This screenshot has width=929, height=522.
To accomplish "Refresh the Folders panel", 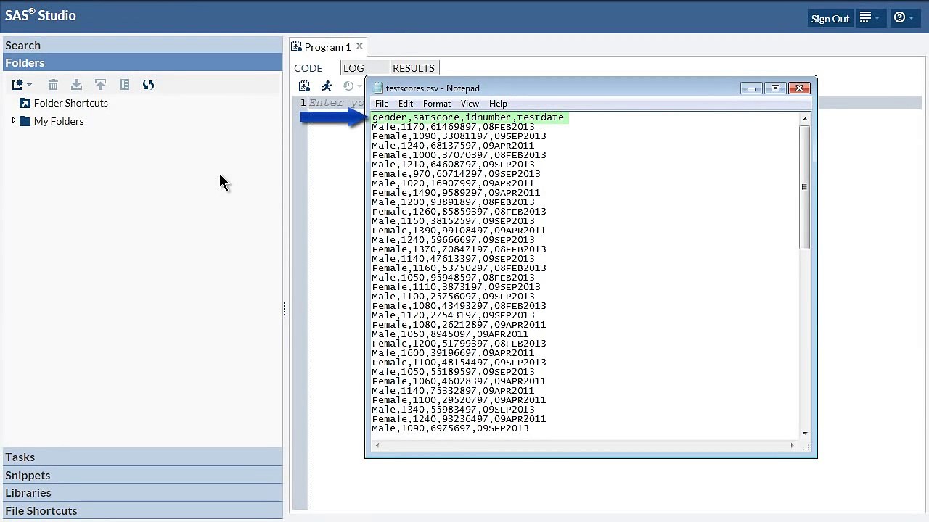I will tap(148, 85).
